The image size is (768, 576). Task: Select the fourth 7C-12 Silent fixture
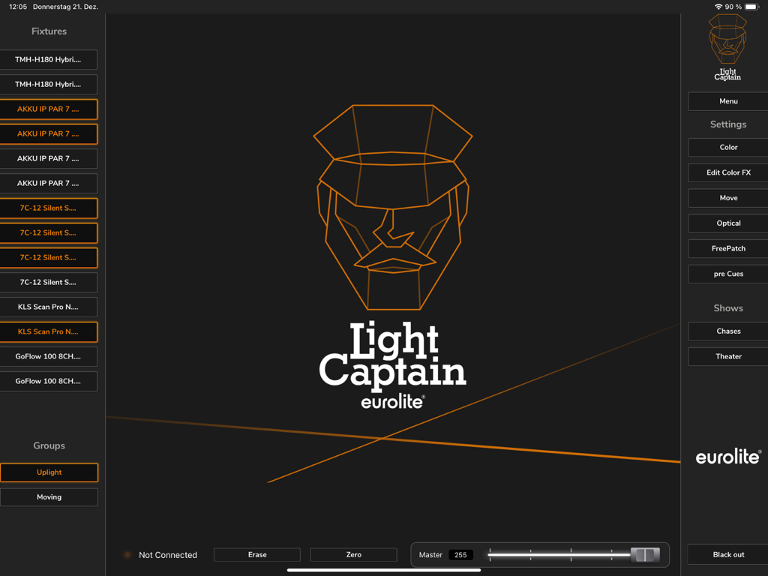pos(49,282)
